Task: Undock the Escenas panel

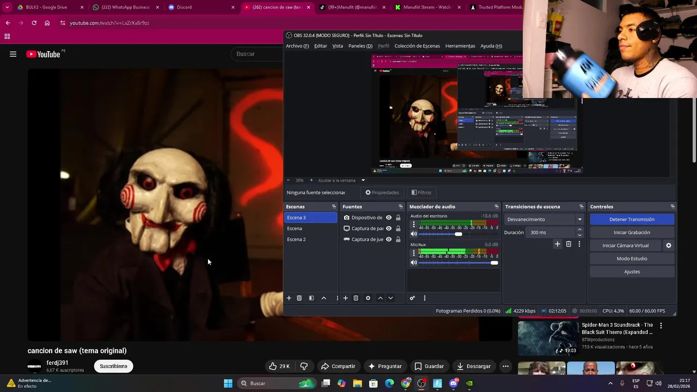Action: (334, 206)
